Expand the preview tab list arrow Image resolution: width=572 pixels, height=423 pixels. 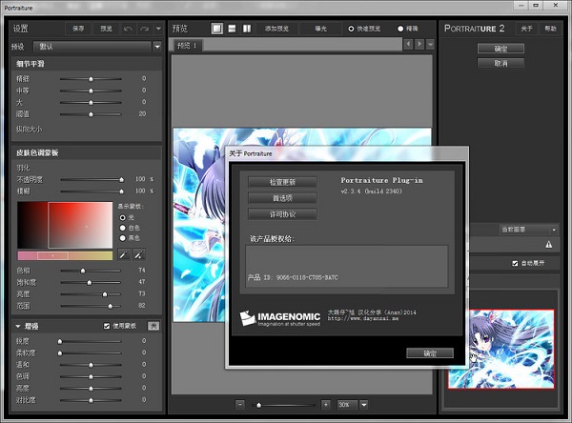[430, 45]
